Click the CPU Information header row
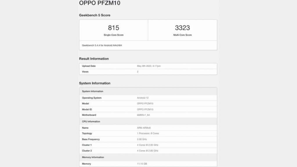This screenshot has width=297, height=167. coord(148,121)
